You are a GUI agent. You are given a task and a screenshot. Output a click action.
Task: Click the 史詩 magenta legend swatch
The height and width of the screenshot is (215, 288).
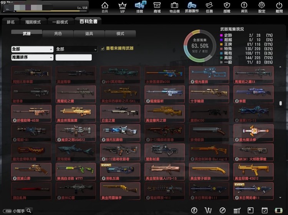tap(221, 35)
